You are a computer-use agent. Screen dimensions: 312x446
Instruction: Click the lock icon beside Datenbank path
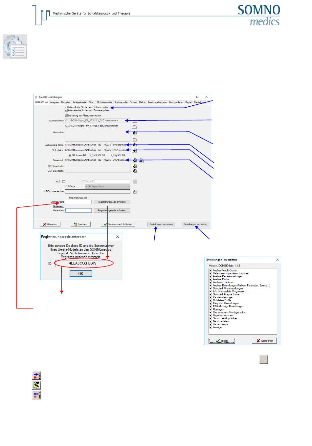click(x=142, y=160)
